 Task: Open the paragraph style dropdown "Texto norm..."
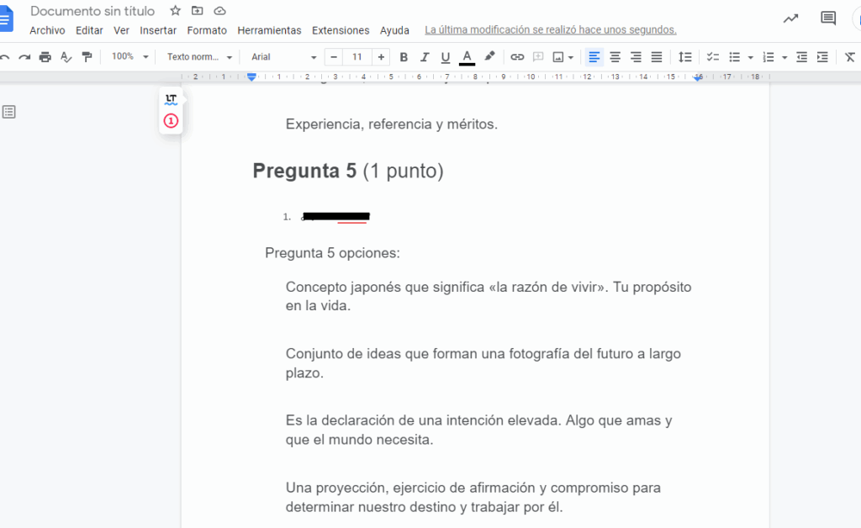point(199,57)
